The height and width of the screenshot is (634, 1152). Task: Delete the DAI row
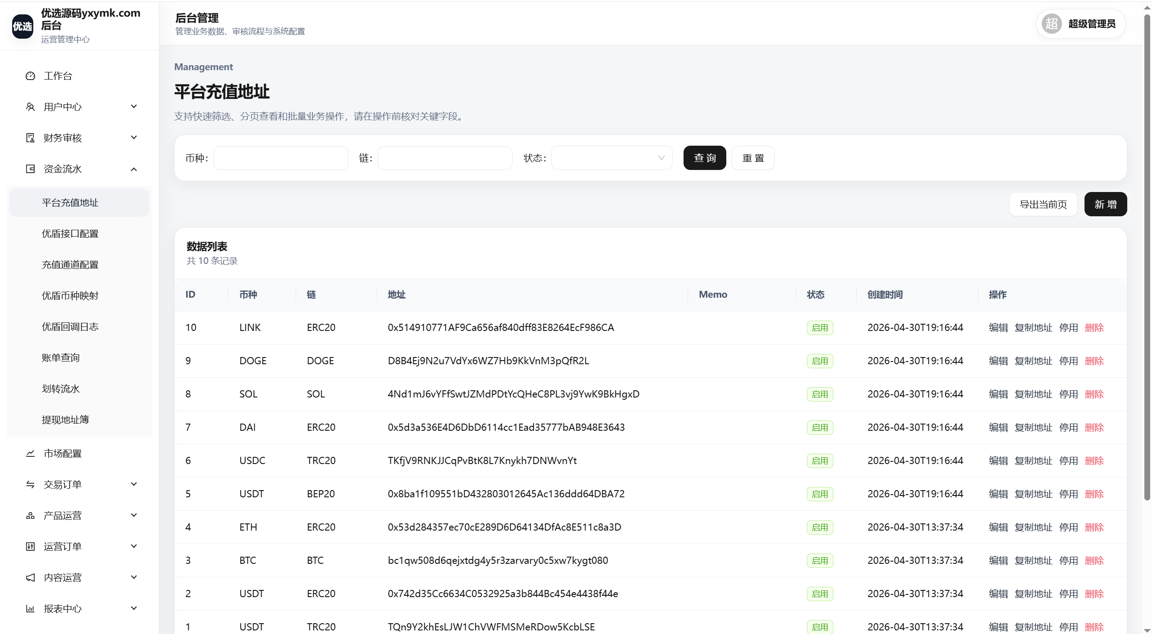click(x=1094, y=428)
